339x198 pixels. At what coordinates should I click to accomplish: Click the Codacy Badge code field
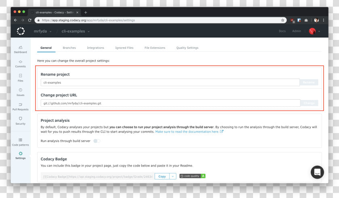pos(98,176)
